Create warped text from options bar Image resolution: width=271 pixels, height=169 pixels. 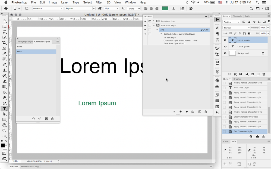(x=174, y=8)
